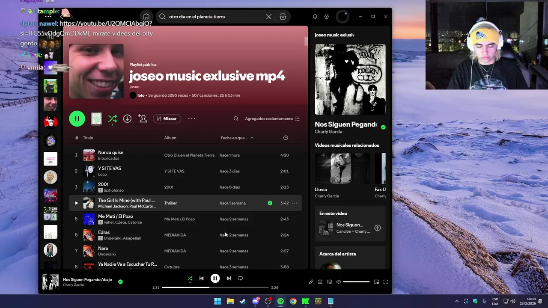
Task: Open the miniplayer icon
Action: tap(376, 282)
